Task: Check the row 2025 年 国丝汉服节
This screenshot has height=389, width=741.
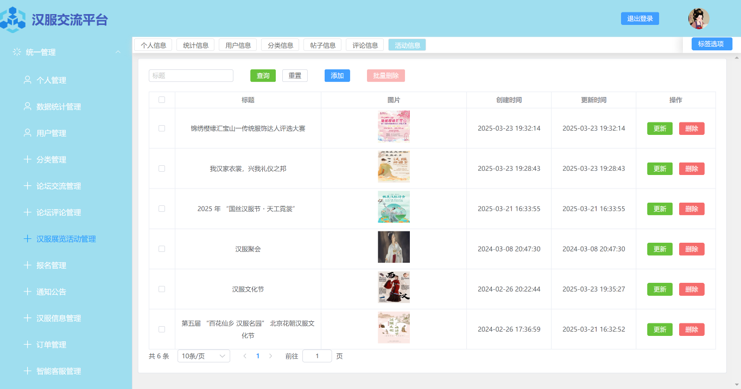Action: [x=162, y=209]
